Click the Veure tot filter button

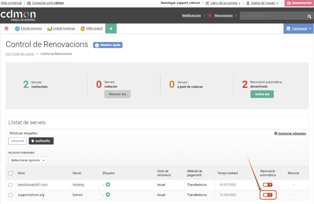tap(18, 141)
